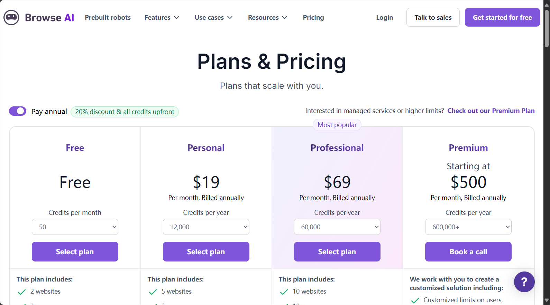Image resolution: width=550 pixels, height=305 pixels.
Task: Click Book a call for Premium
Action: (468, 251)
